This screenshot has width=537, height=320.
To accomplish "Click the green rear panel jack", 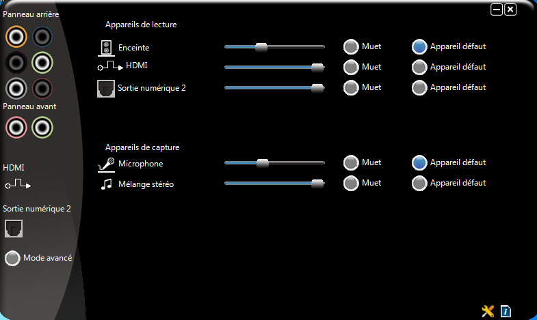I will (42, 62).
